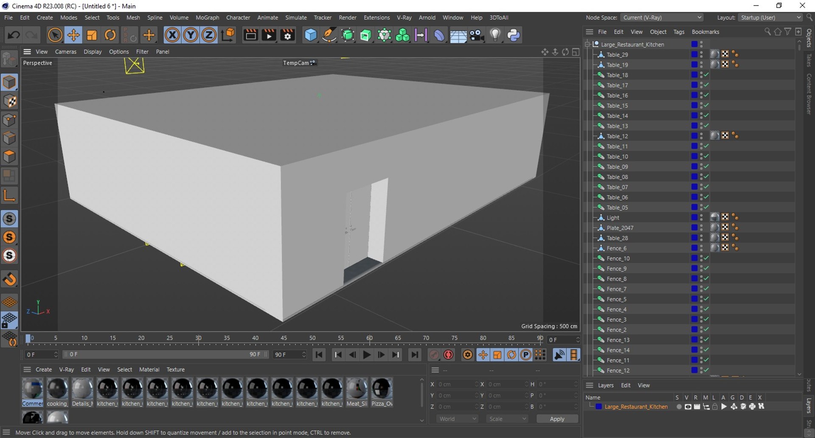The width and height of the screenshot is (815, 438).
Task: Toggle X axis lock
Action: coord(172,35)
